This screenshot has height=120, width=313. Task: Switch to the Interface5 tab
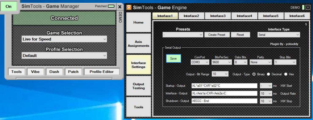point(271,16)
